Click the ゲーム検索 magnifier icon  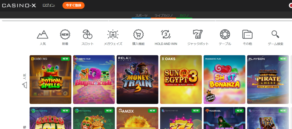(275, 34)
